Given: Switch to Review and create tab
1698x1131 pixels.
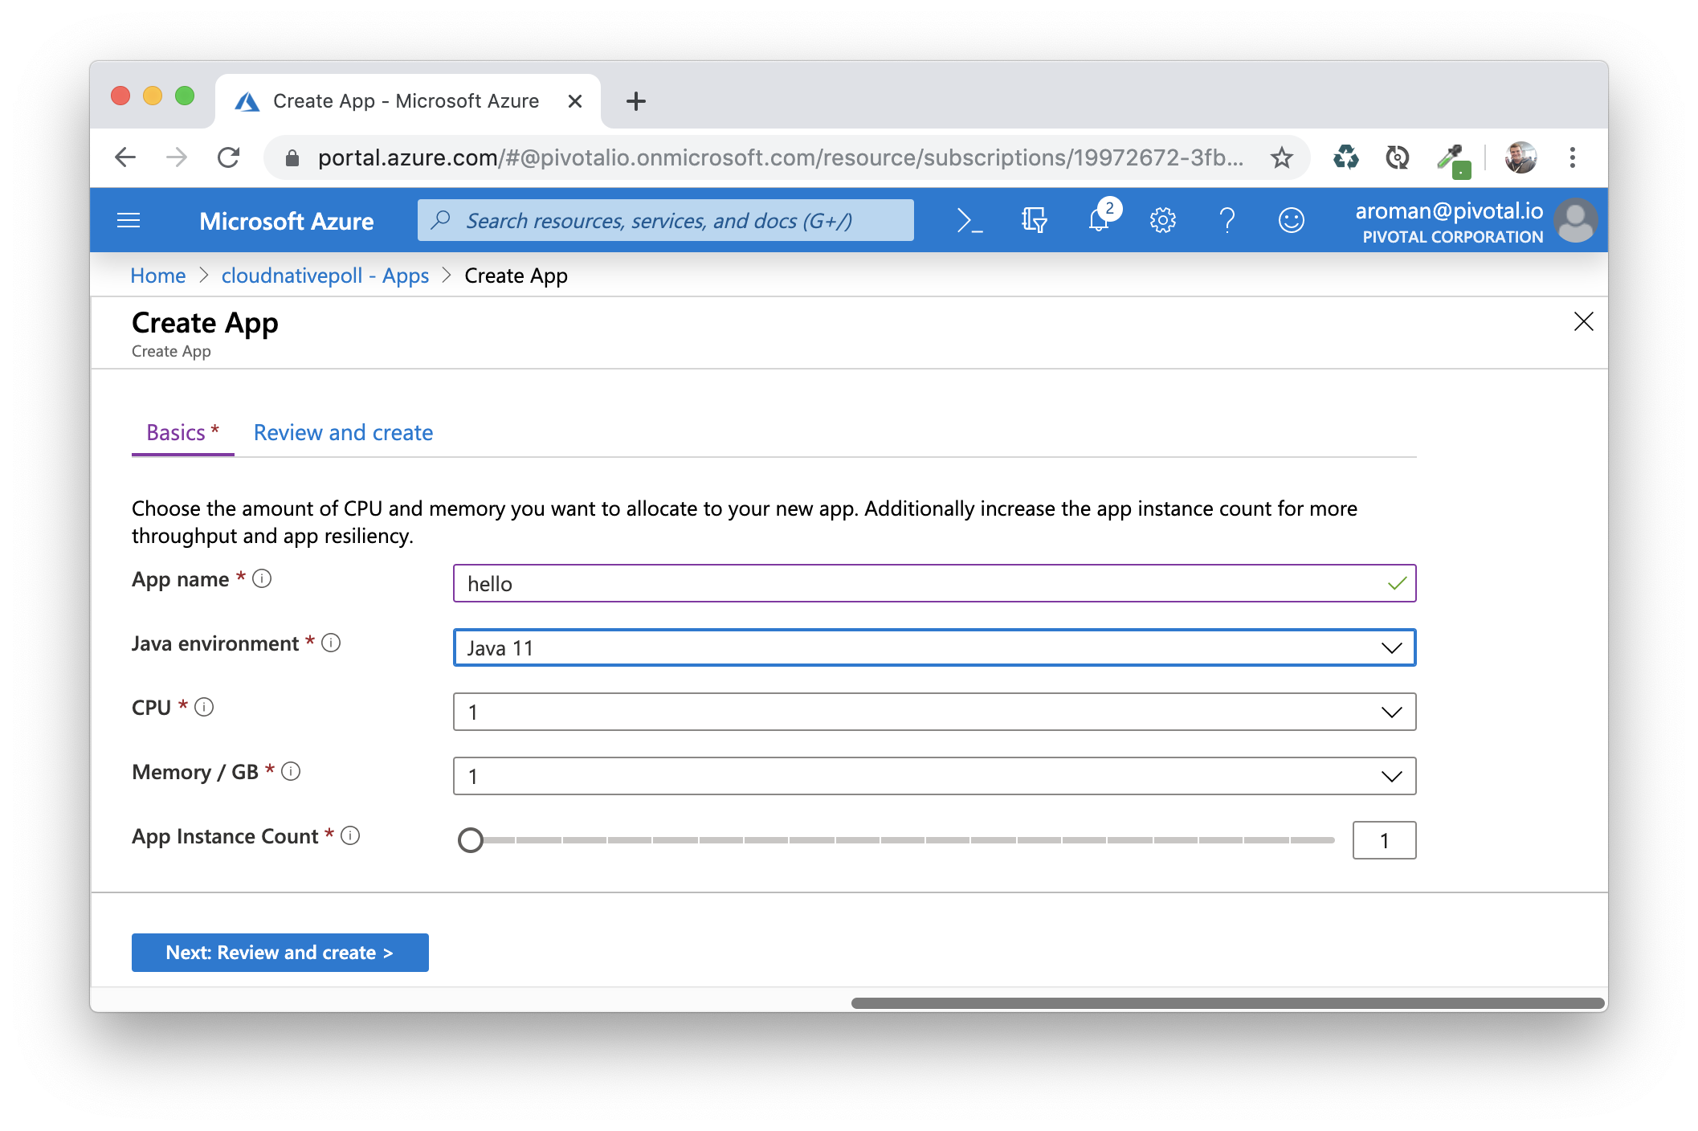Looking at the screenshot, I should (343, 432).
